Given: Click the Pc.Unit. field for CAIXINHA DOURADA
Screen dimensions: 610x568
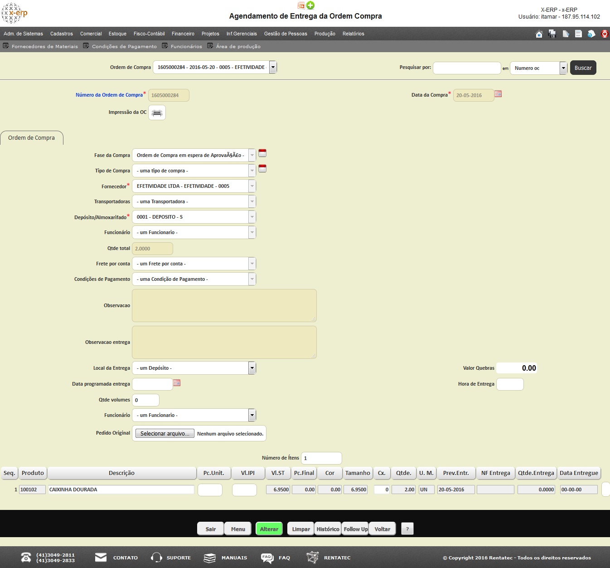Looking at the screenshot, I should (x=210, y=490).
